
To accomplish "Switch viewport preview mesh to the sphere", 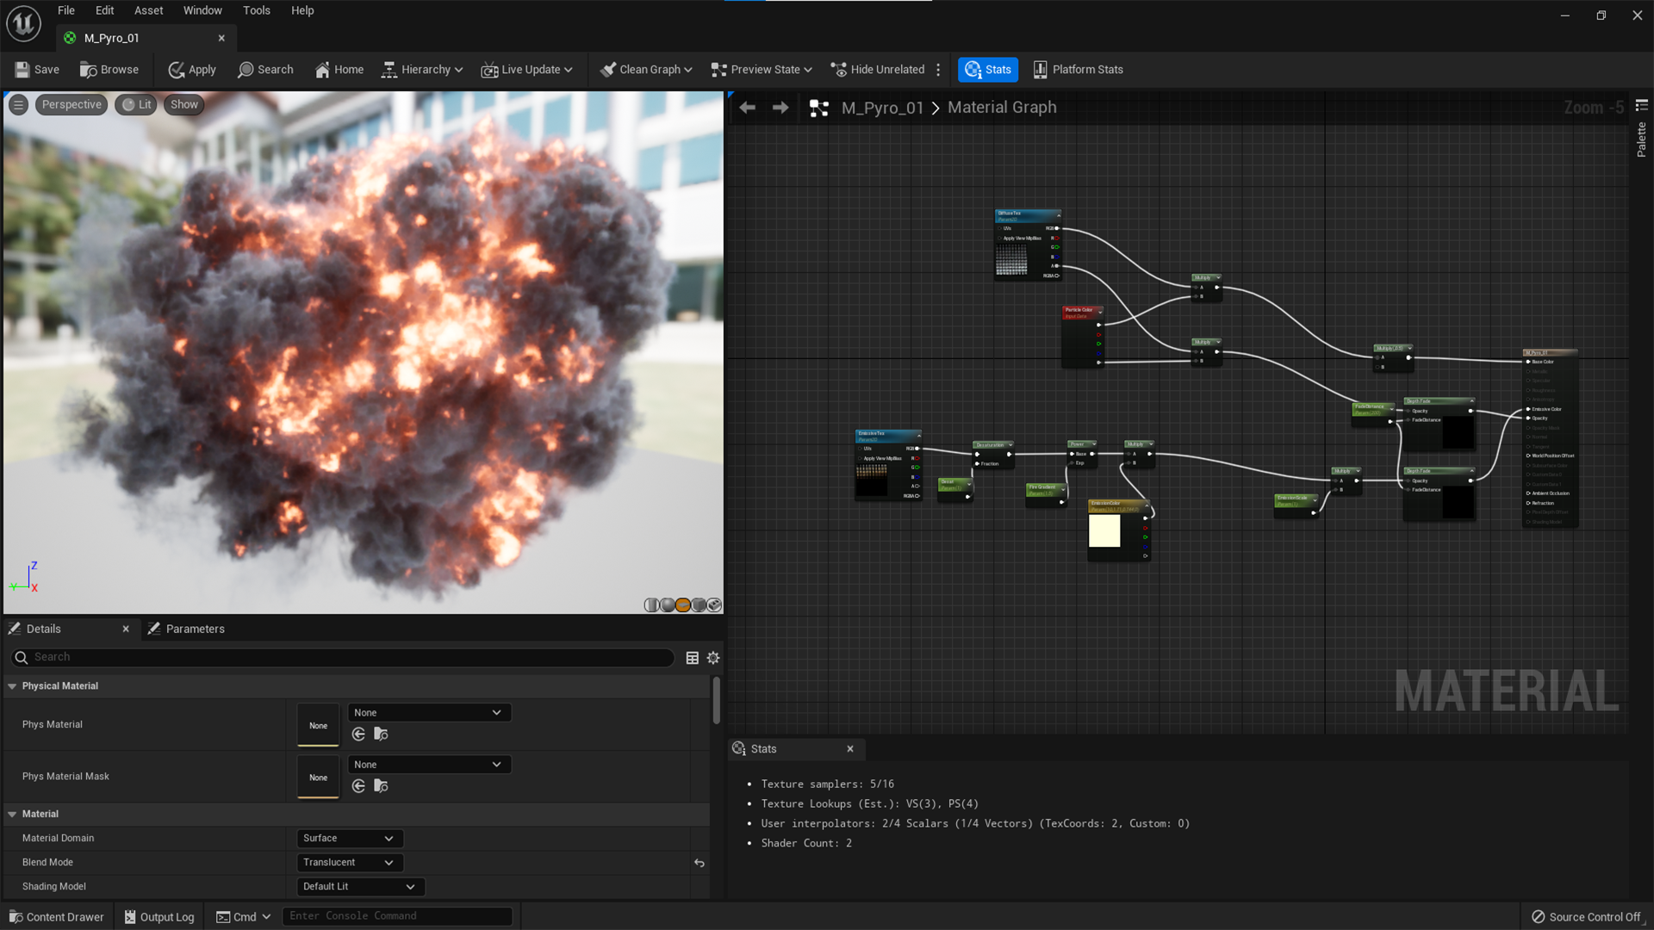I will [667, 605].
